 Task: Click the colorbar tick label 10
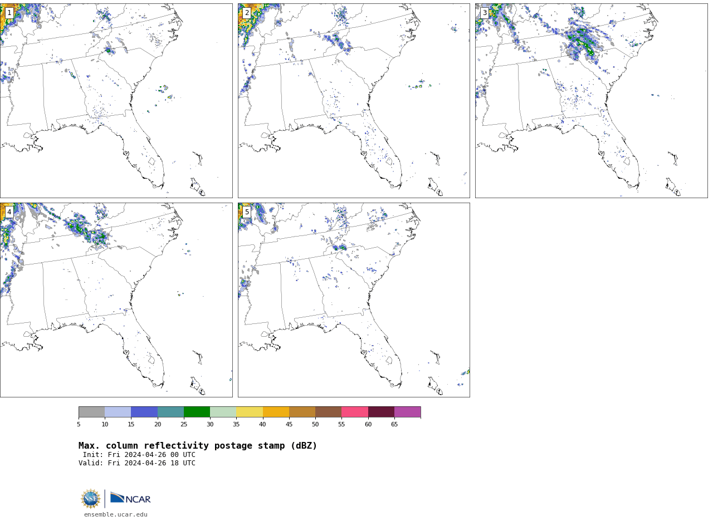(105, 425)
